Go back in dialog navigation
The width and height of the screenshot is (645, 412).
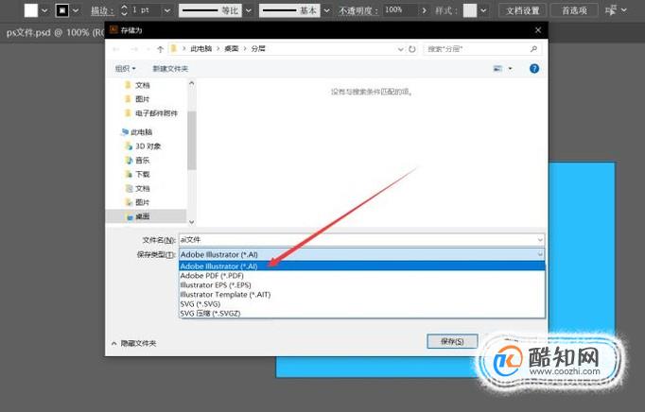(x=116, y=49)
